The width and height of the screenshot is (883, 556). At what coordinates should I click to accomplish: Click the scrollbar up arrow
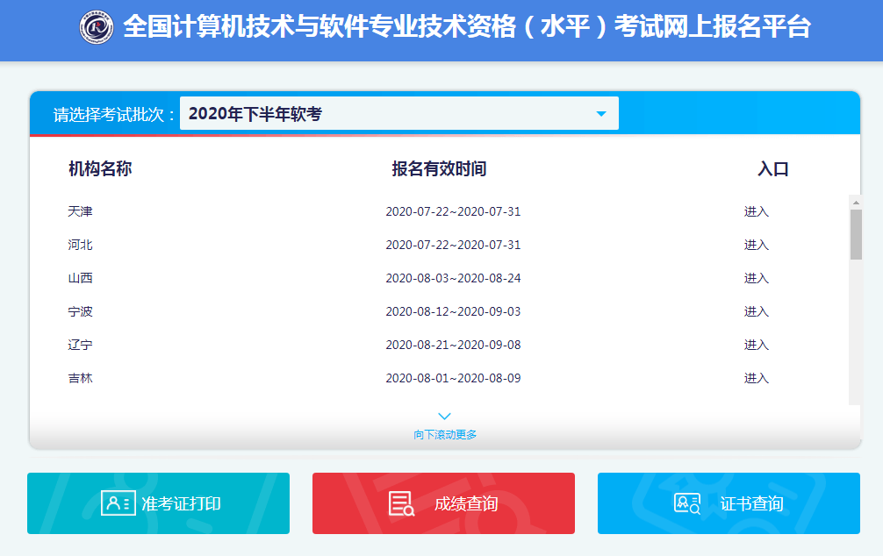click(x=856, y=202)
